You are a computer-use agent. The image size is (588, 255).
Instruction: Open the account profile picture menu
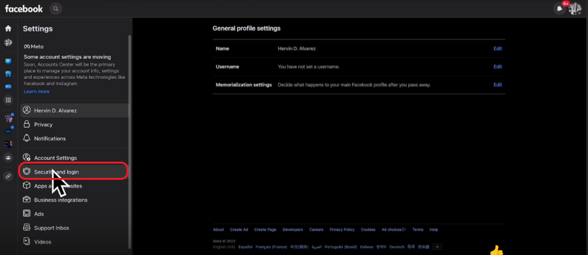(574, 9)
